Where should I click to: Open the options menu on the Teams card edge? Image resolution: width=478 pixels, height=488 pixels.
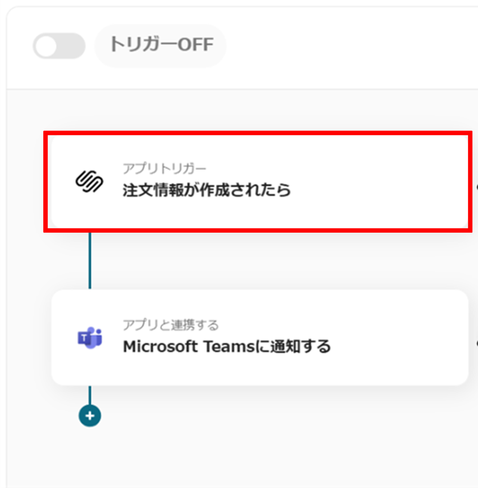476,344
